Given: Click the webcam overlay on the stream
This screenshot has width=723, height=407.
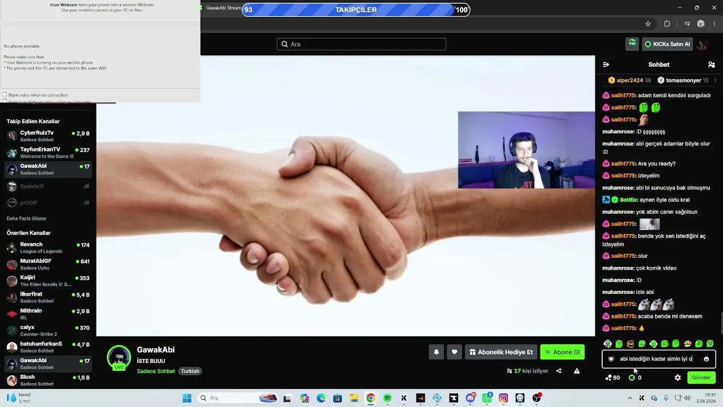Looking at the screenshot, I should 526,150.
